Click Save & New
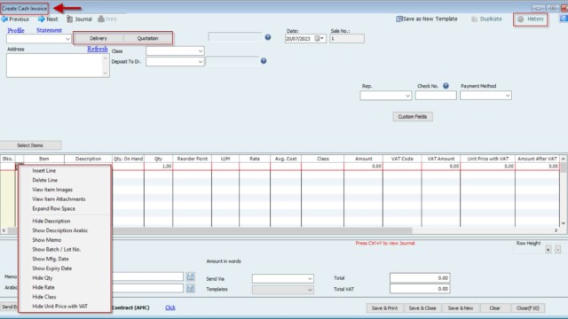Viewport: 568px width, 319px height. coord(461,308)
